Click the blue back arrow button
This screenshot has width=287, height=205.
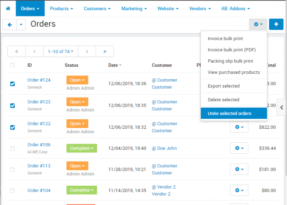10,25
